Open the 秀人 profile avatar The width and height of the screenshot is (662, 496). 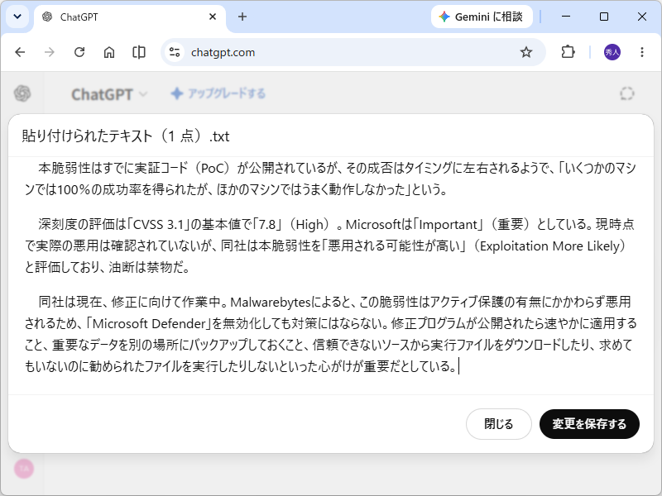[612, 52]
